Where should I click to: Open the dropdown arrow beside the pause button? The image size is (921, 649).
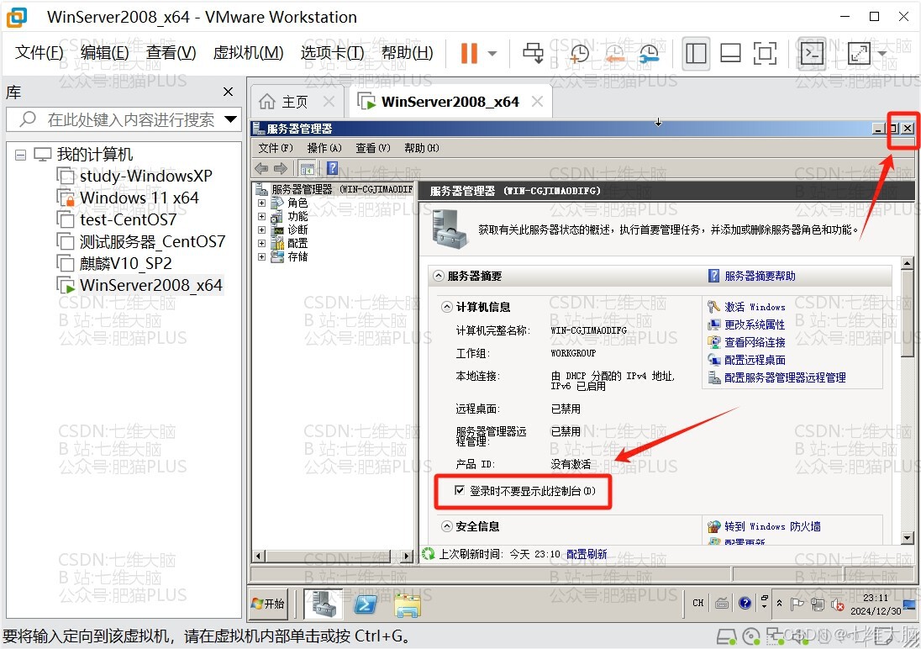coord(492,54)
